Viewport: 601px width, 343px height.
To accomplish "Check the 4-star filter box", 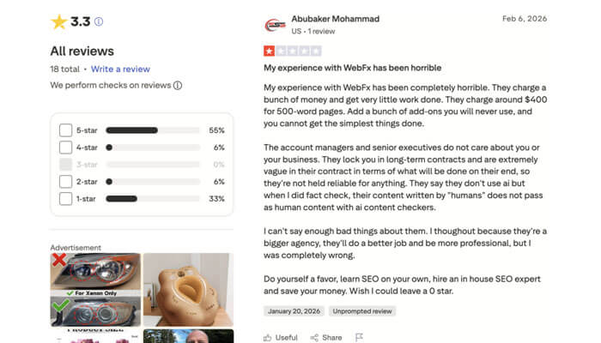I will pyautogui.click(x=65, y=147).
